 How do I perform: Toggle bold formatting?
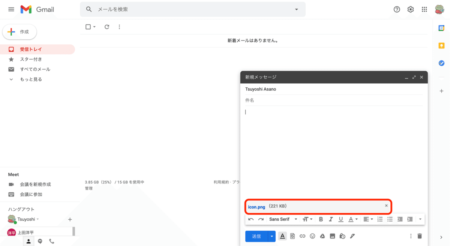click(x=321, y=219)
